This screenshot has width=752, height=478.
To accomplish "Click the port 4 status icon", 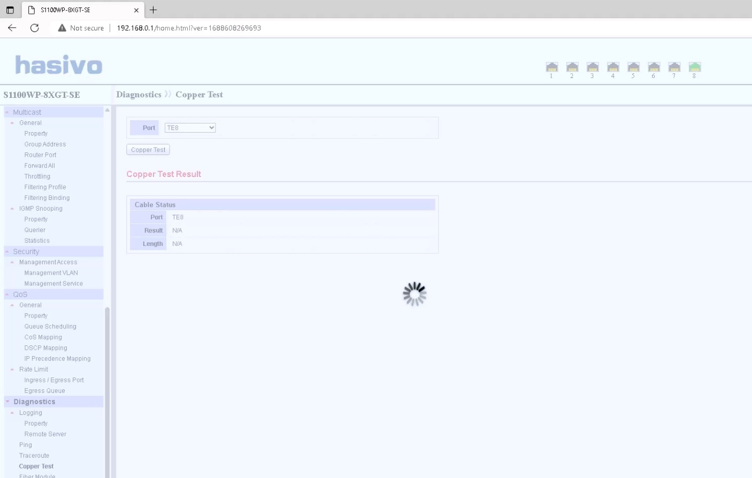I will point(613,67).
